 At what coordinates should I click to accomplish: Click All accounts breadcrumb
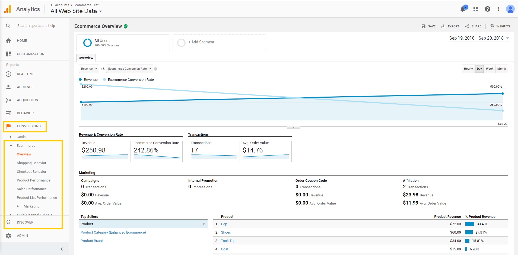click(60, 5)
